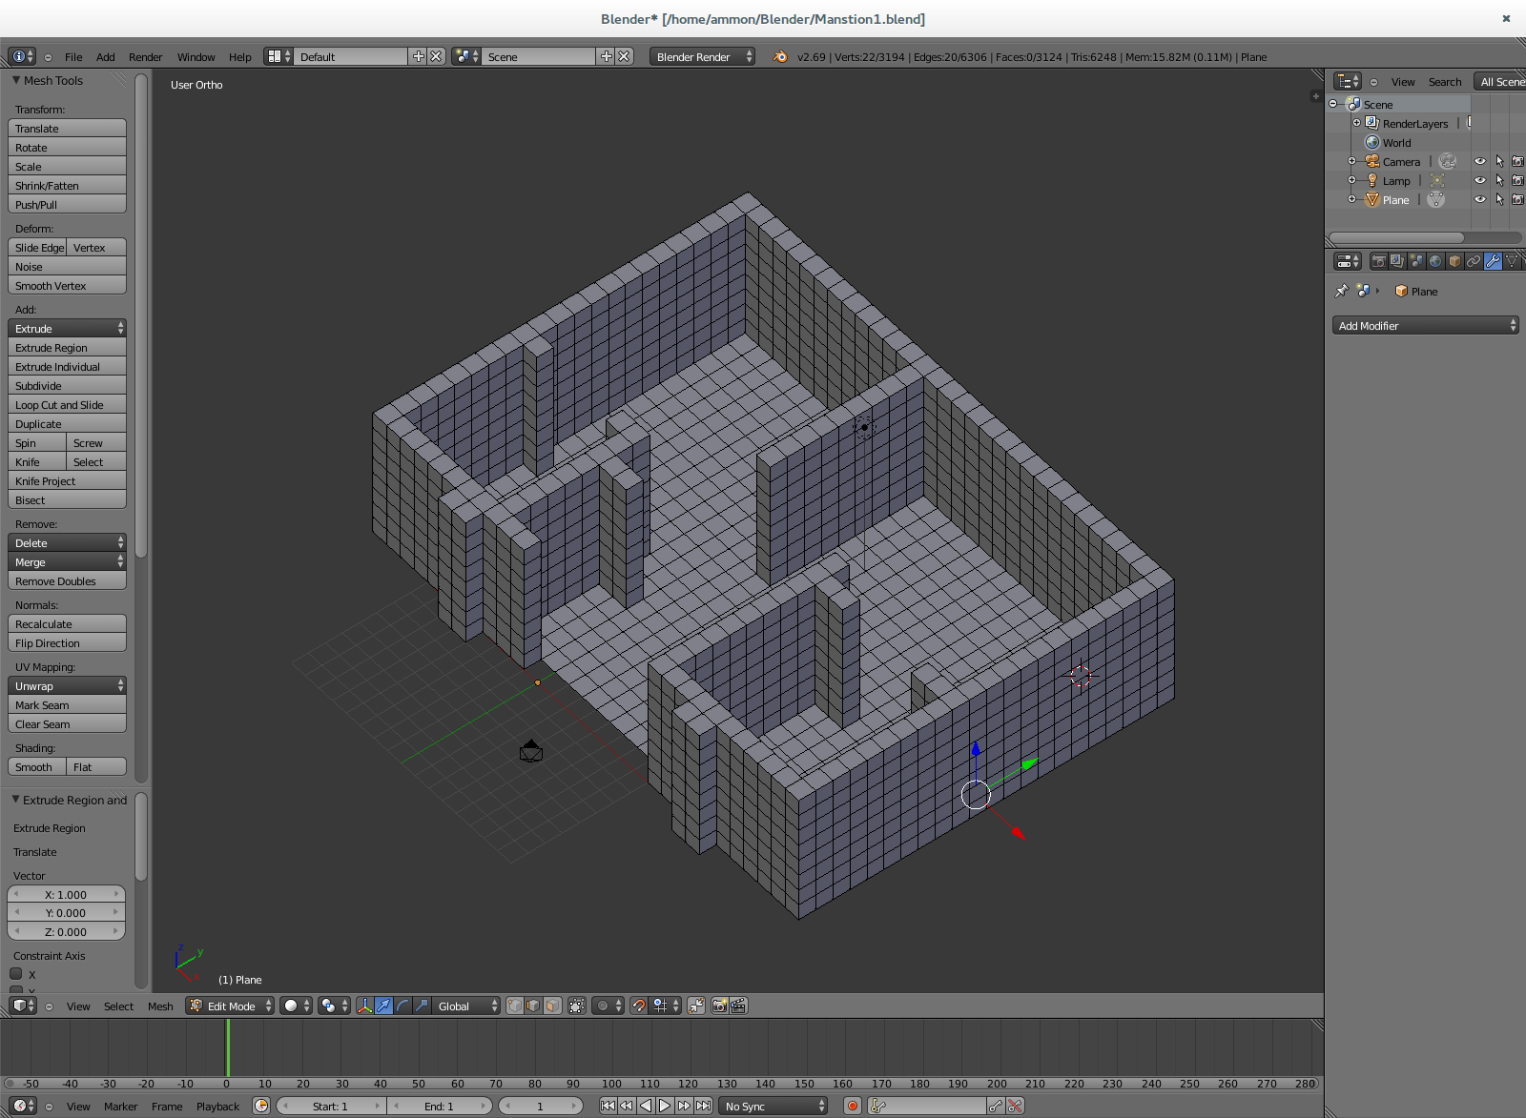Click the Mark Seam button
Viewport: 1526px width, 1118px height.
click(x=67, y=705)
